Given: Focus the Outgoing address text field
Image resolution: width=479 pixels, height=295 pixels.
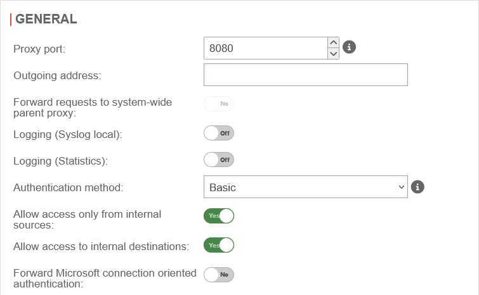Looking at the screenshot, I should coord(305,75).
